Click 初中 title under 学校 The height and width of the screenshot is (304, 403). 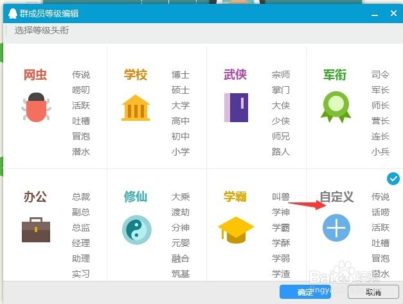coord(181,136)
